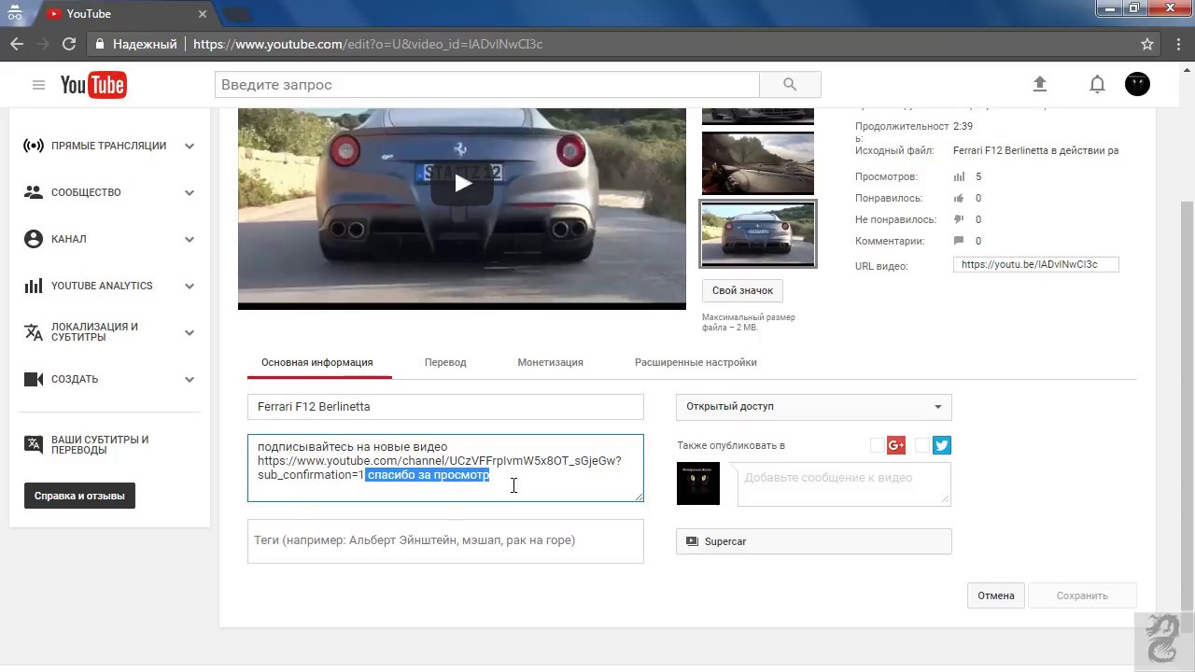
Task: Click the YouTube Analytics bars icon
Action: [x=34, y=286]
